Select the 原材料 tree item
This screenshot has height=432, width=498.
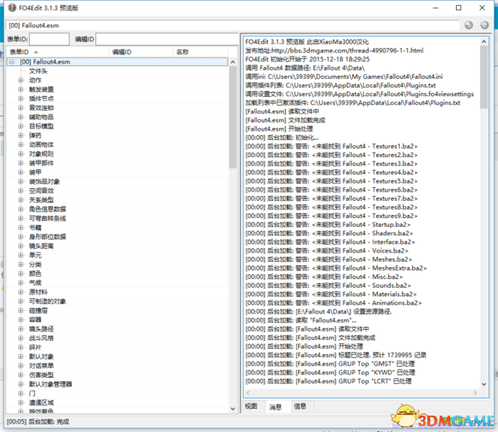(x=38, y=292)
